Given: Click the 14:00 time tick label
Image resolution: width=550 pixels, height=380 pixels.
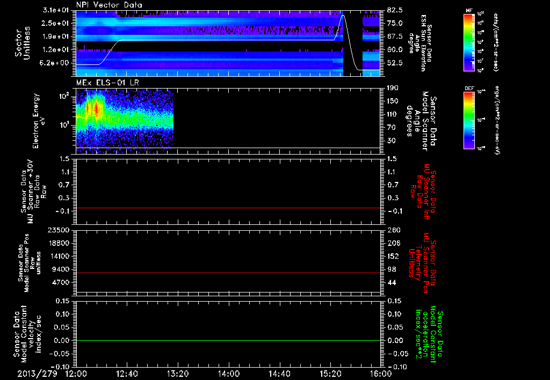Looking at the screenshot, I should (x=229, y=374).
